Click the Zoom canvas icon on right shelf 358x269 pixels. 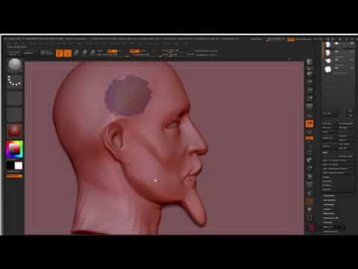coord(310,82)
